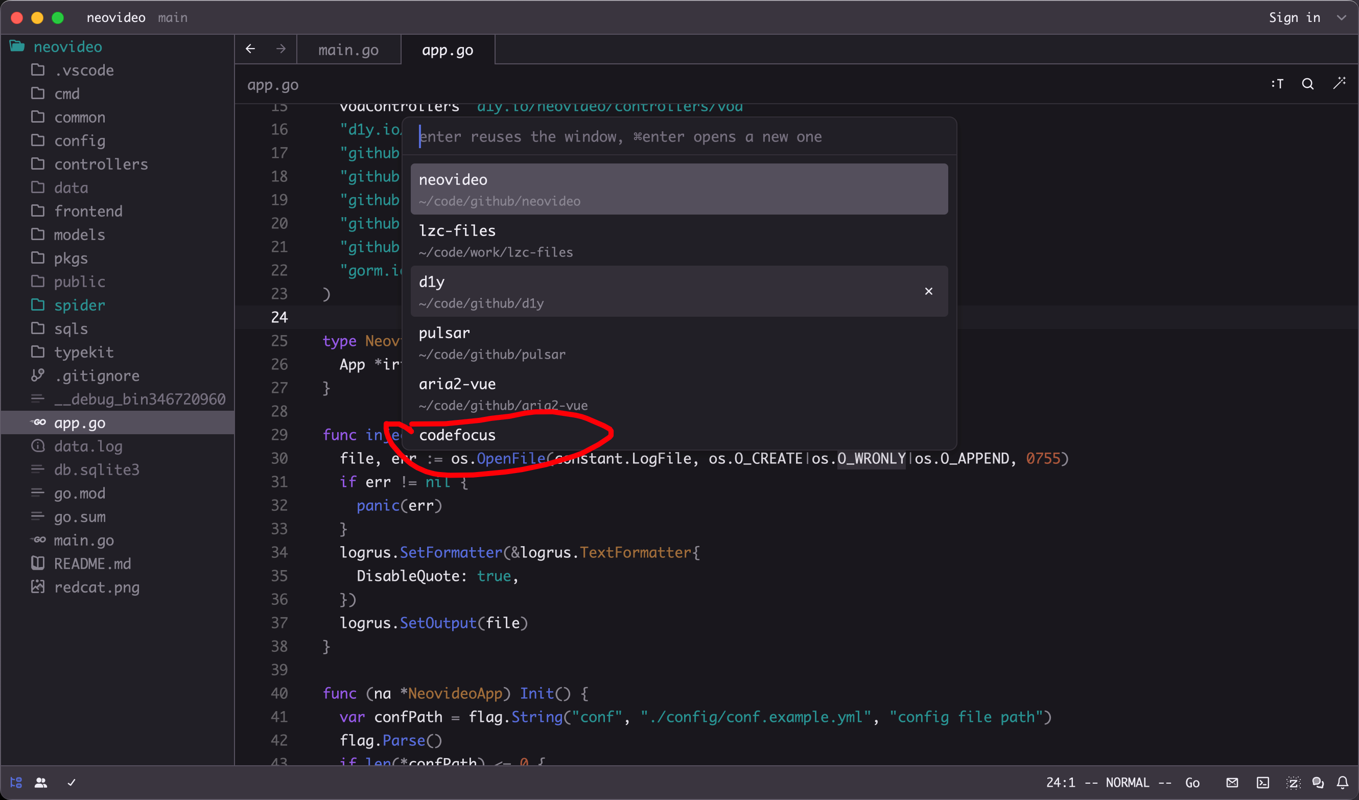Click the main branch name
The width and height of the screenshot is (1359, 800).
coord(173,18)
